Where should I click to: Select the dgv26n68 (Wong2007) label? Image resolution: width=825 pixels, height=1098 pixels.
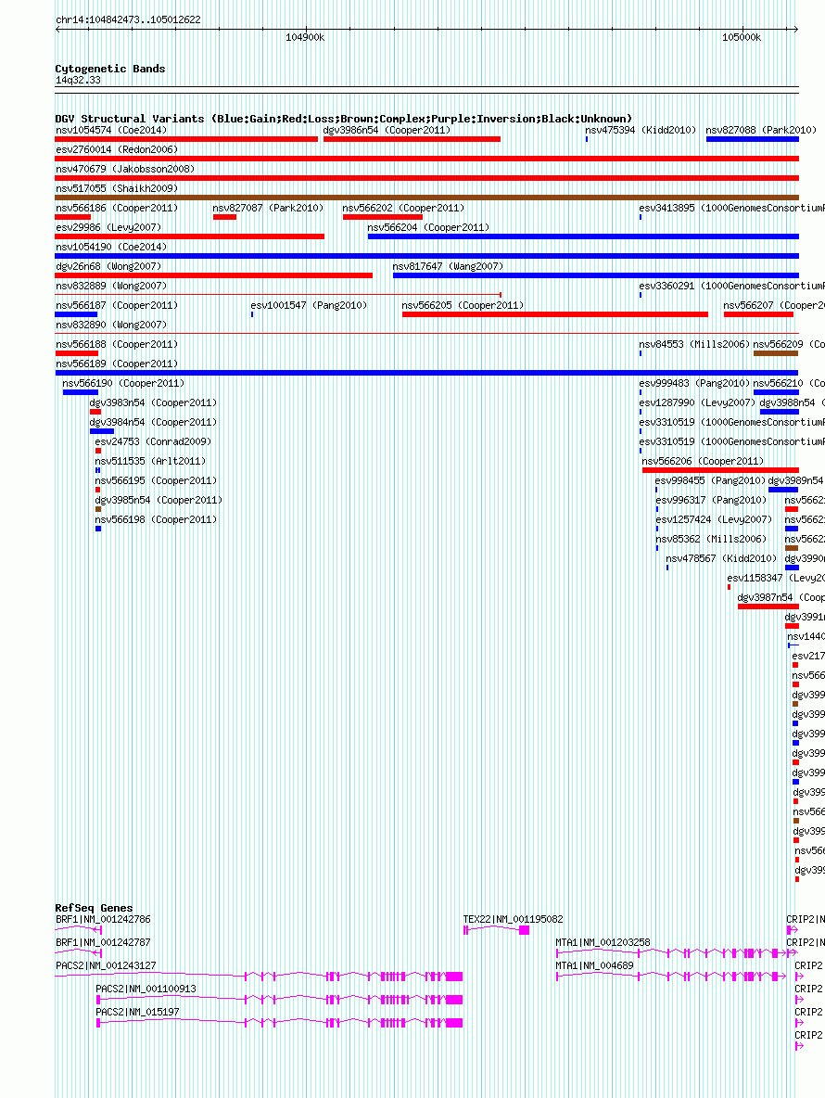(108, 267)
